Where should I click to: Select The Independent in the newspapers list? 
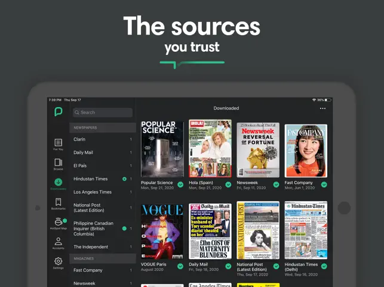pyautogui.click(x=103, y=247)
